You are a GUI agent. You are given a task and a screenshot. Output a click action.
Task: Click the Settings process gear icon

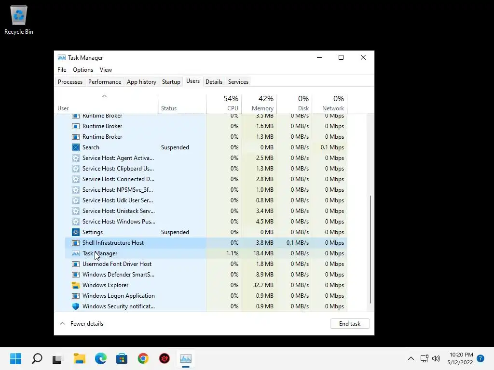pyautogui.click(x=76, y=232)
